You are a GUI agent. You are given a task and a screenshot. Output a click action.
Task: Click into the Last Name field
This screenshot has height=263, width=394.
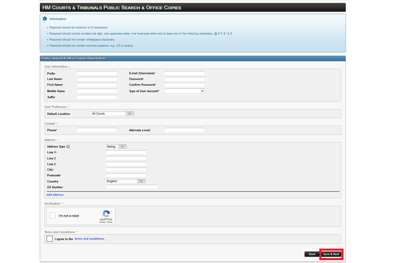coord(97,79)
